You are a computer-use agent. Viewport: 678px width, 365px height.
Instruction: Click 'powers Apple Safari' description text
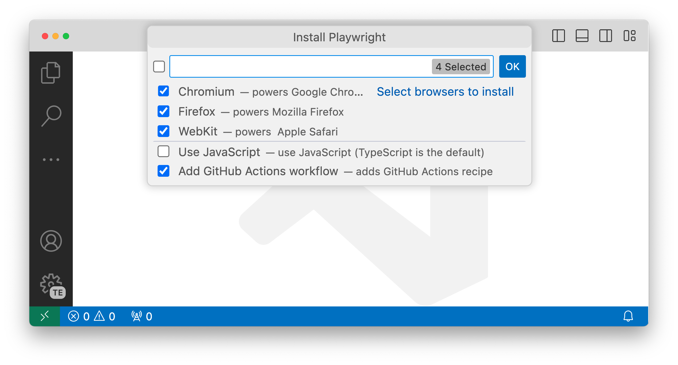pyautogui.click(x=286, y=132)
